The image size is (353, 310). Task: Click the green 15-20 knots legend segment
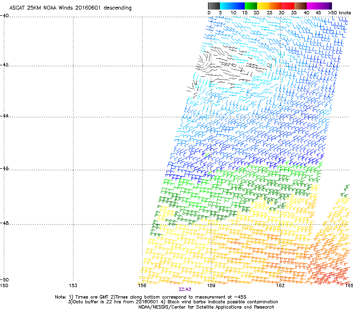251,6
